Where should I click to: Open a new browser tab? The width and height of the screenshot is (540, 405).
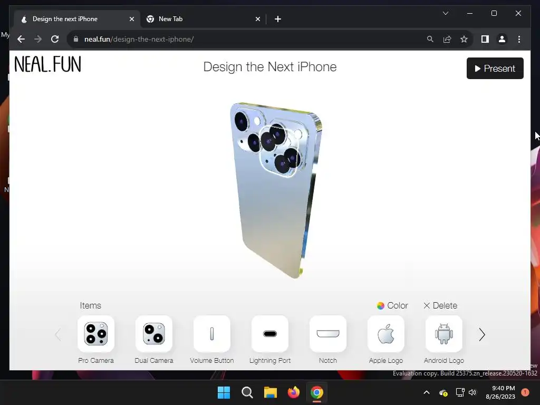pos(278,19)
